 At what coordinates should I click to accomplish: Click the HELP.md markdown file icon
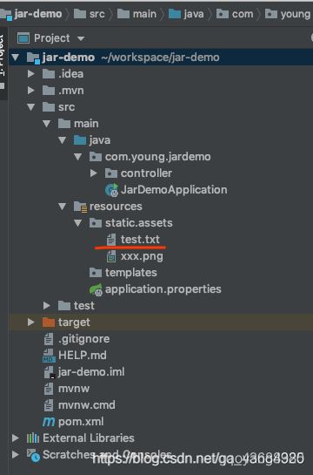point(49,356)
